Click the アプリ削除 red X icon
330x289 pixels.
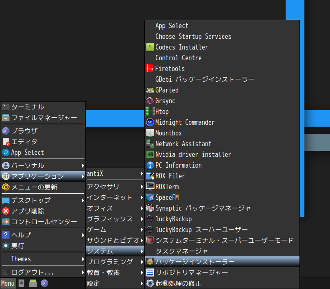click(x=6, y=211)
